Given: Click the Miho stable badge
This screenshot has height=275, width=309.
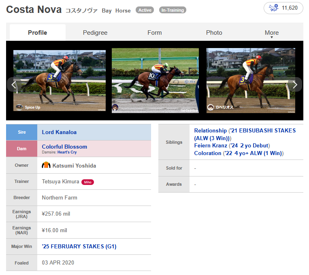Looking at the screenshot, I should pyautogui.click(x=88, y=182).
